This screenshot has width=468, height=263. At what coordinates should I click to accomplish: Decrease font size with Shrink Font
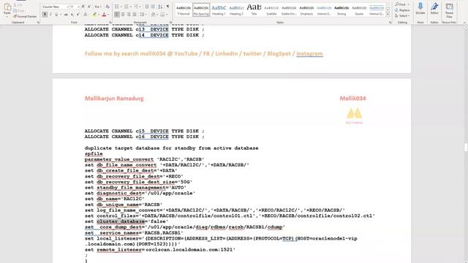[x=89, y=7]
